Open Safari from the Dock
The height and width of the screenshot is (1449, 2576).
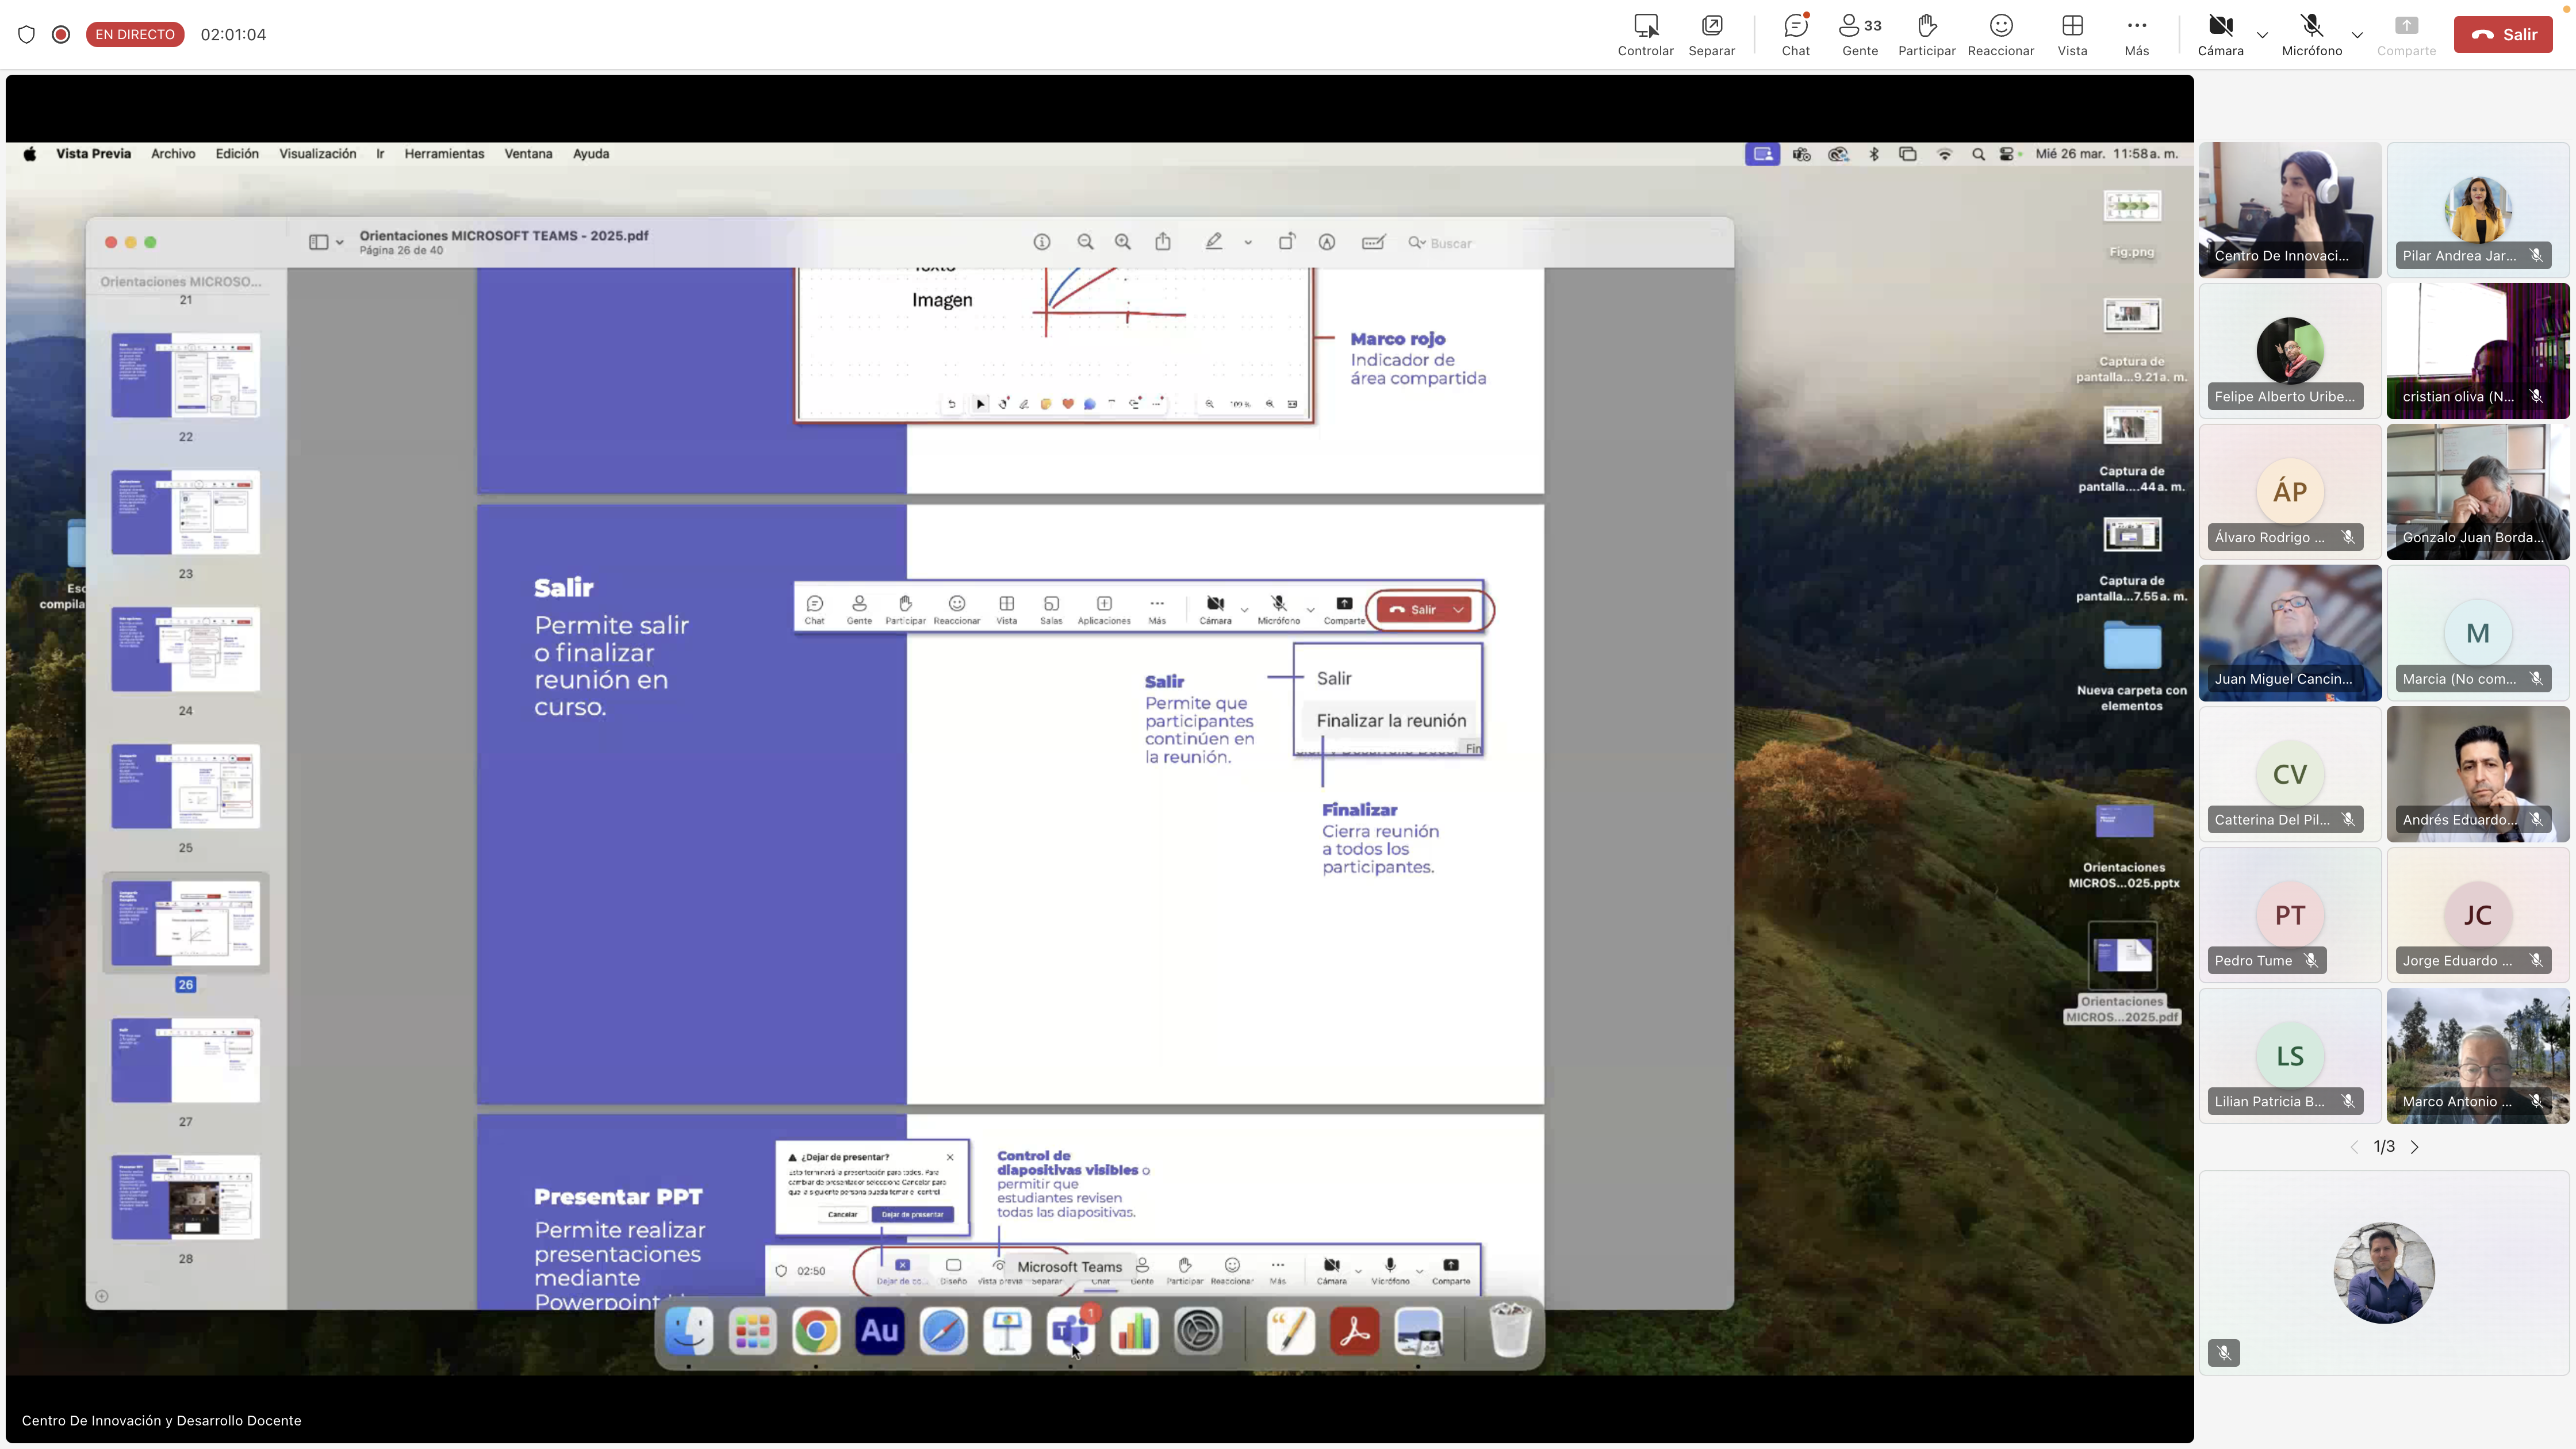[943, 1331]
